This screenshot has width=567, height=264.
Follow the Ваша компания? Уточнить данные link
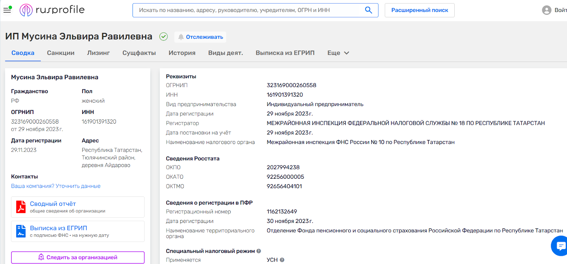56,186
